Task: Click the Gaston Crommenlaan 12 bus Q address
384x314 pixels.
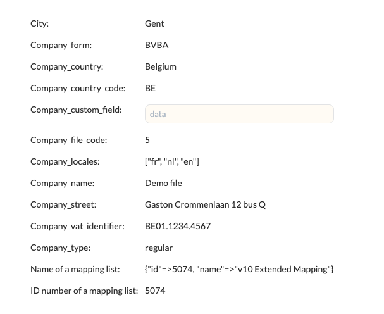Action: click(205, 204)
